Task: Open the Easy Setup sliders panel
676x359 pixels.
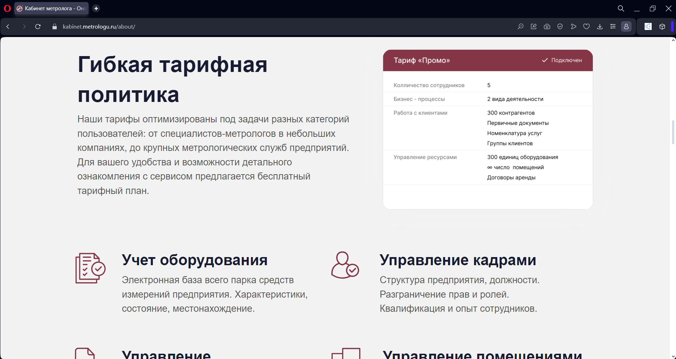Action: tap(613, 26)
